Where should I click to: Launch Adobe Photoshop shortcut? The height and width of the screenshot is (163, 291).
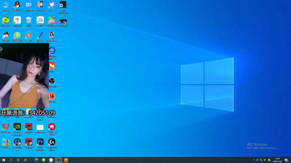coord(40,145)
